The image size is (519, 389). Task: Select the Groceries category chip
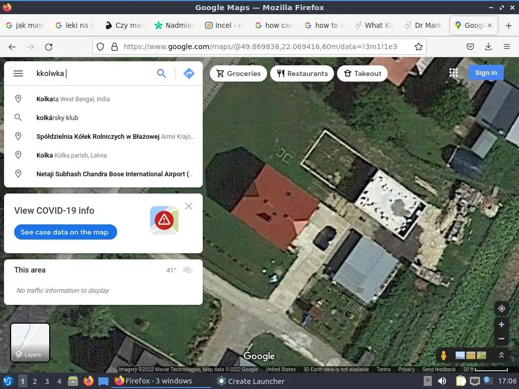point(238,73)
